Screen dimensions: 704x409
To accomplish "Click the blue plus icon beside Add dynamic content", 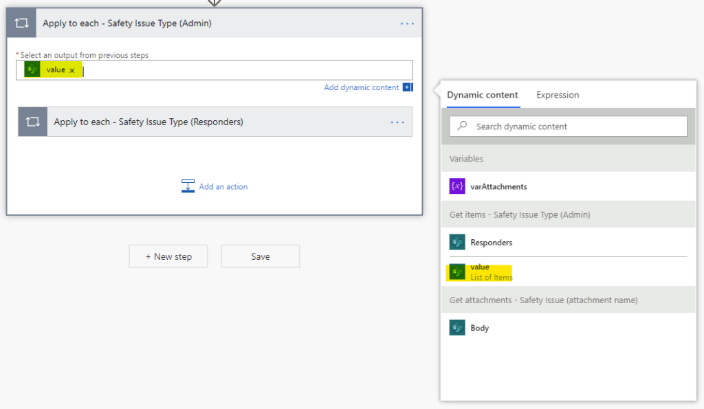I will pyautogui.click(x=407, y=87).
